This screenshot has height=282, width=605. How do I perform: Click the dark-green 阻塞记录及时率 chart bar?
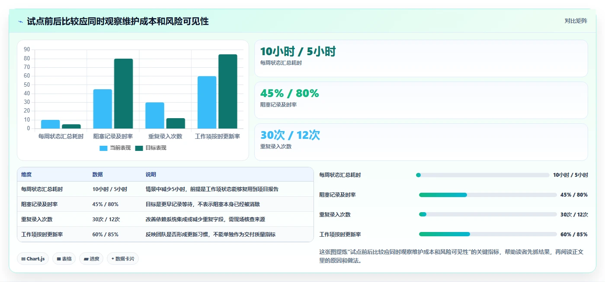point(124,94)
